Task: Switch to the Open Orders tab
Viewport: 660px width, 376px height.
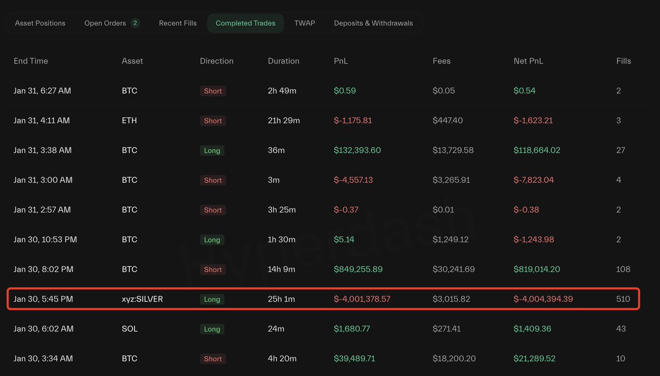Action: click(x=105, y=23)
